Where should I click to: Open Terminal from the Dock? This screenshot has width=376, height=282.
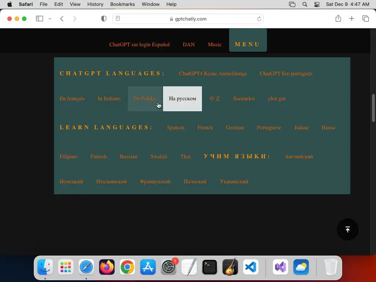point(210,267)
